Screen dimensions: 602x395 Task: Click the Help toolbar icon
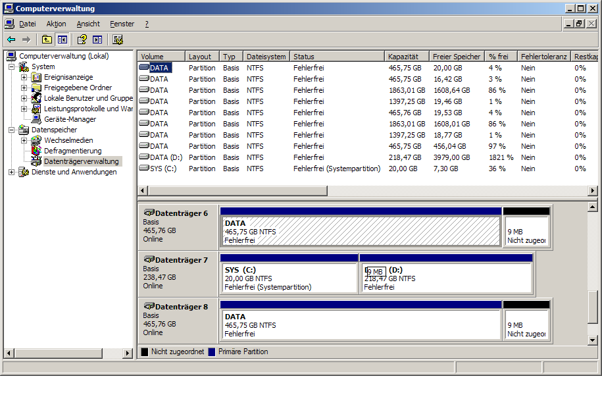[82, 39]
